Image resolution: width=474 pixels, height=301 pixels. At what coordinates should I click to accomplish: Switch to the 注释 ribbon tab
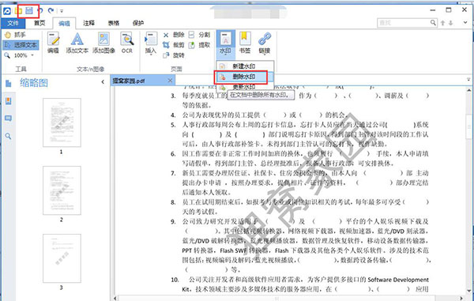coord(88,23)
